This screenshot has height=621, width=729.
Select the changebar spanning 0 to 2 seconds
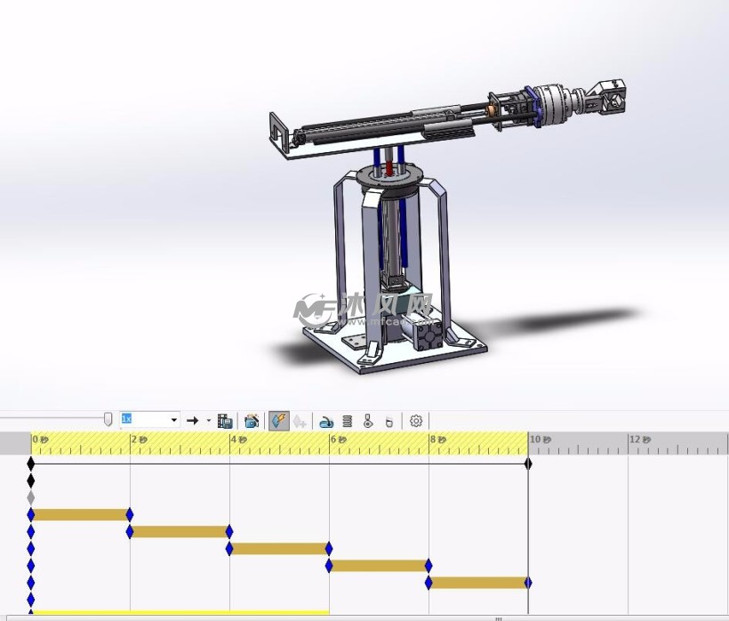coord(80,514)
